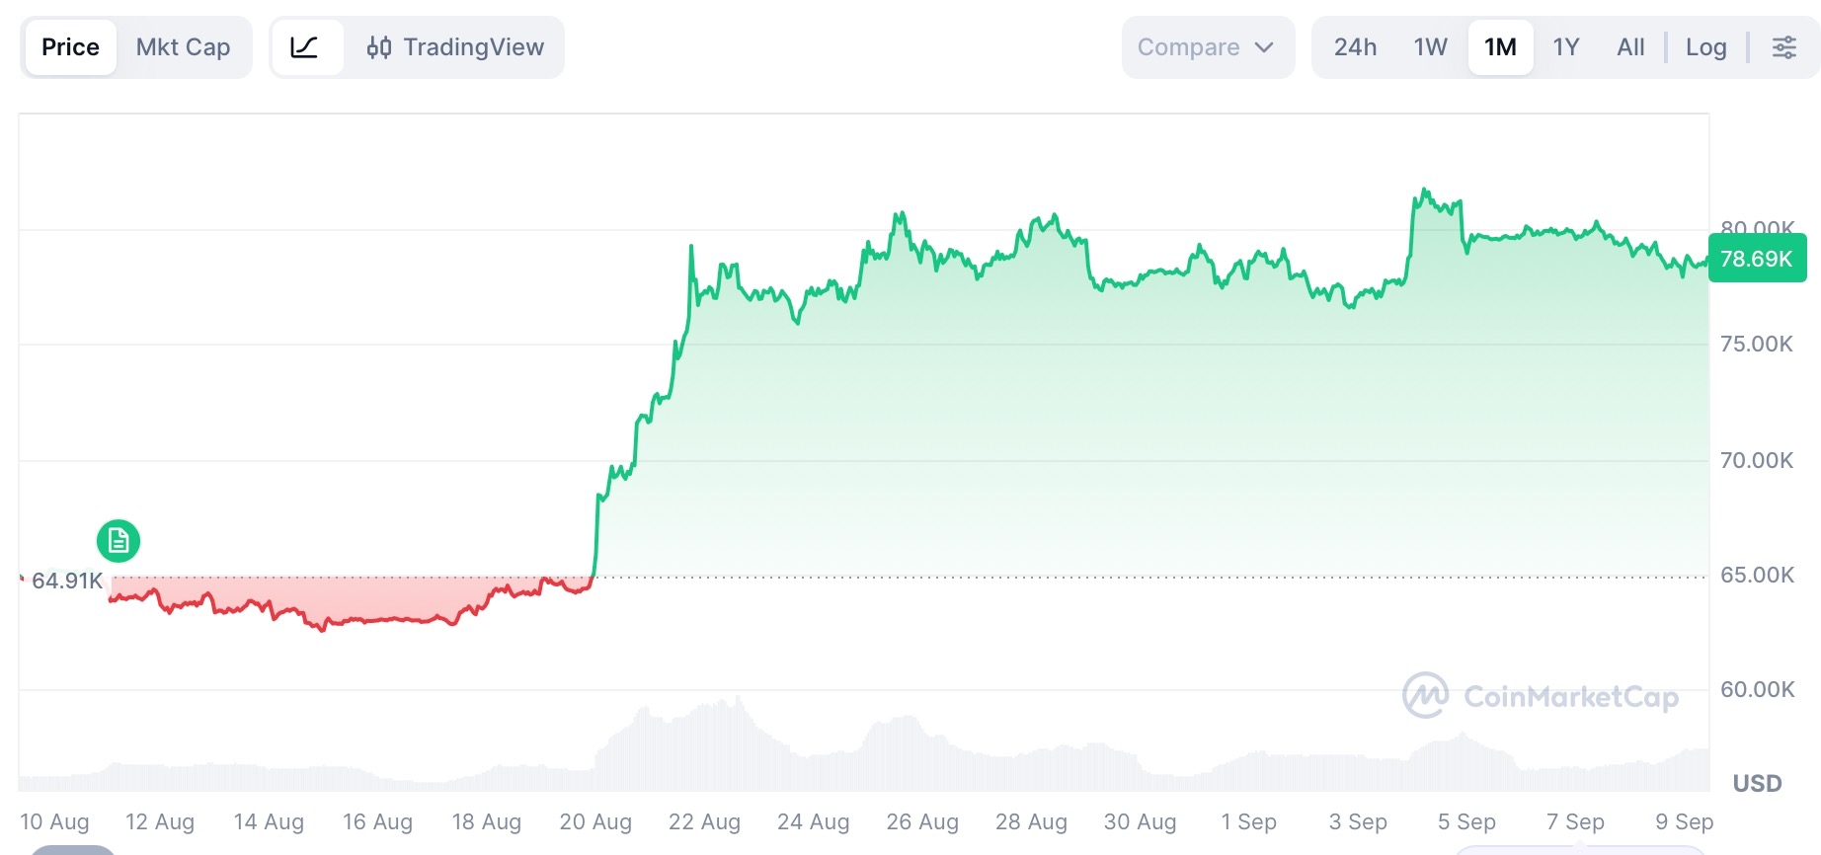Select the 1M time range
Image resolution: width=1821 pixels, height=855 pixels.
(x=1500, y=47)
